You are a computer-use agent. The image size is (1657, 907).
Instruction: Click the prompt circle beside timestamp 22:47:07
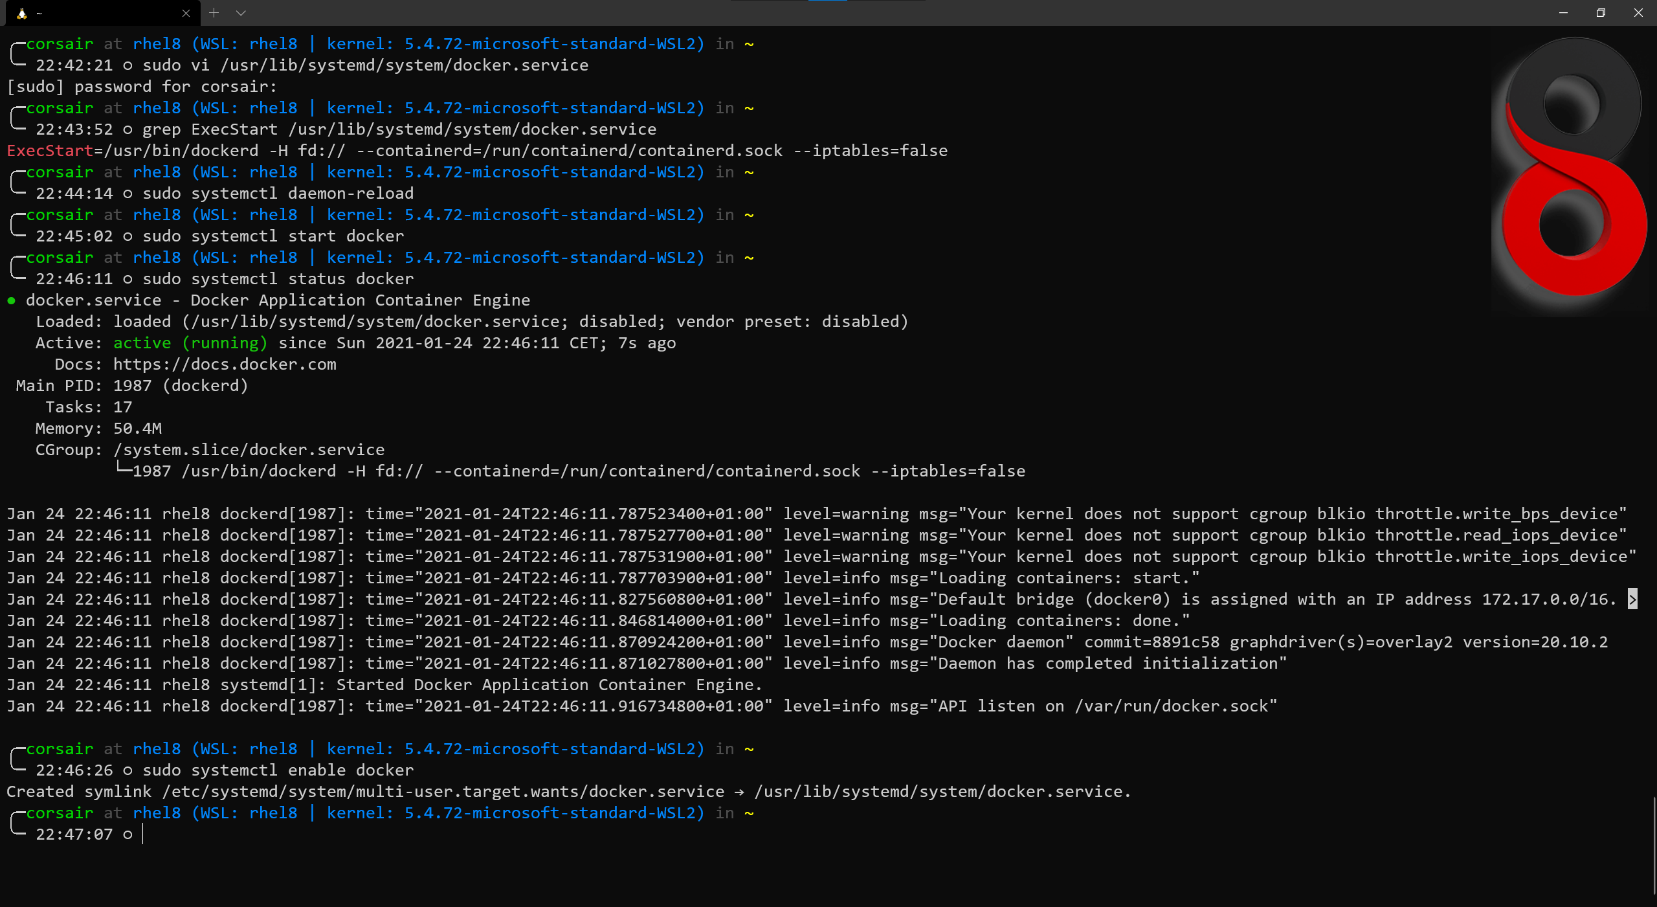click(x=127, y=835)
